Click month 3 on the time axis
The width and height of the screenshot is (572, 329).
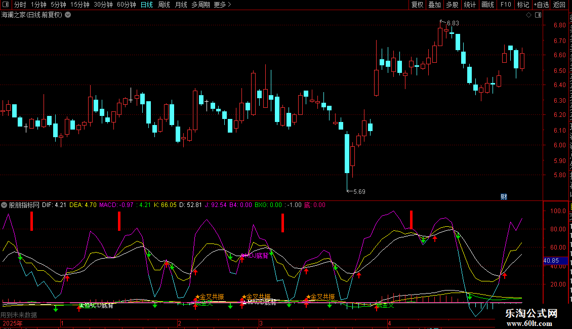261,323
